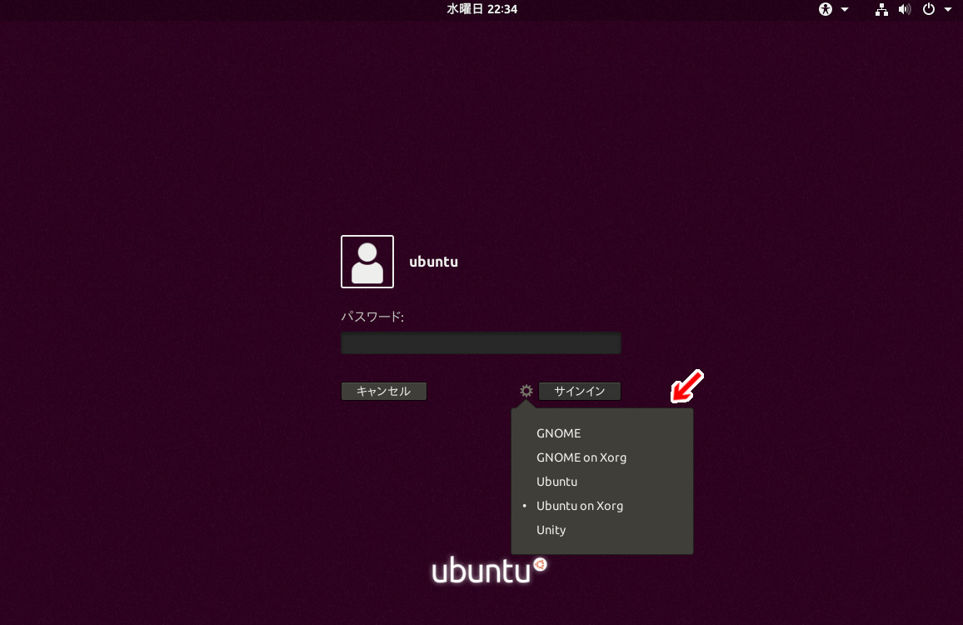Open the session selection dropdown via gear
Viewport: 963px width, 625px height.
pos(525,391)
